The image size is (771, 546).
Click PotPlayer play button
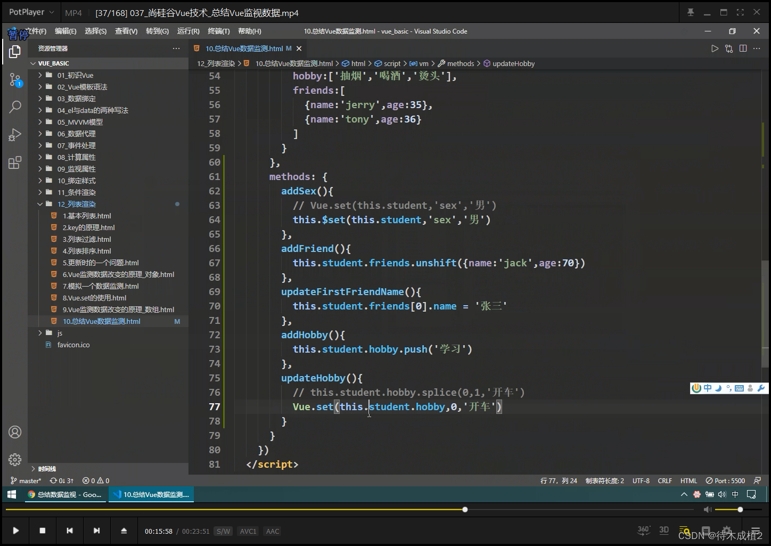click(x=15, y=531)
